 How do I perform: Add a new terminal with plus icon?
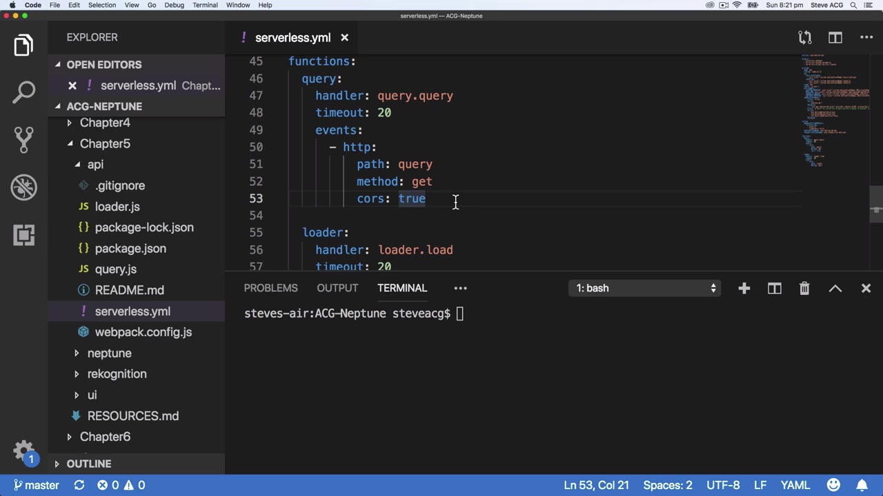coord(744,289)
